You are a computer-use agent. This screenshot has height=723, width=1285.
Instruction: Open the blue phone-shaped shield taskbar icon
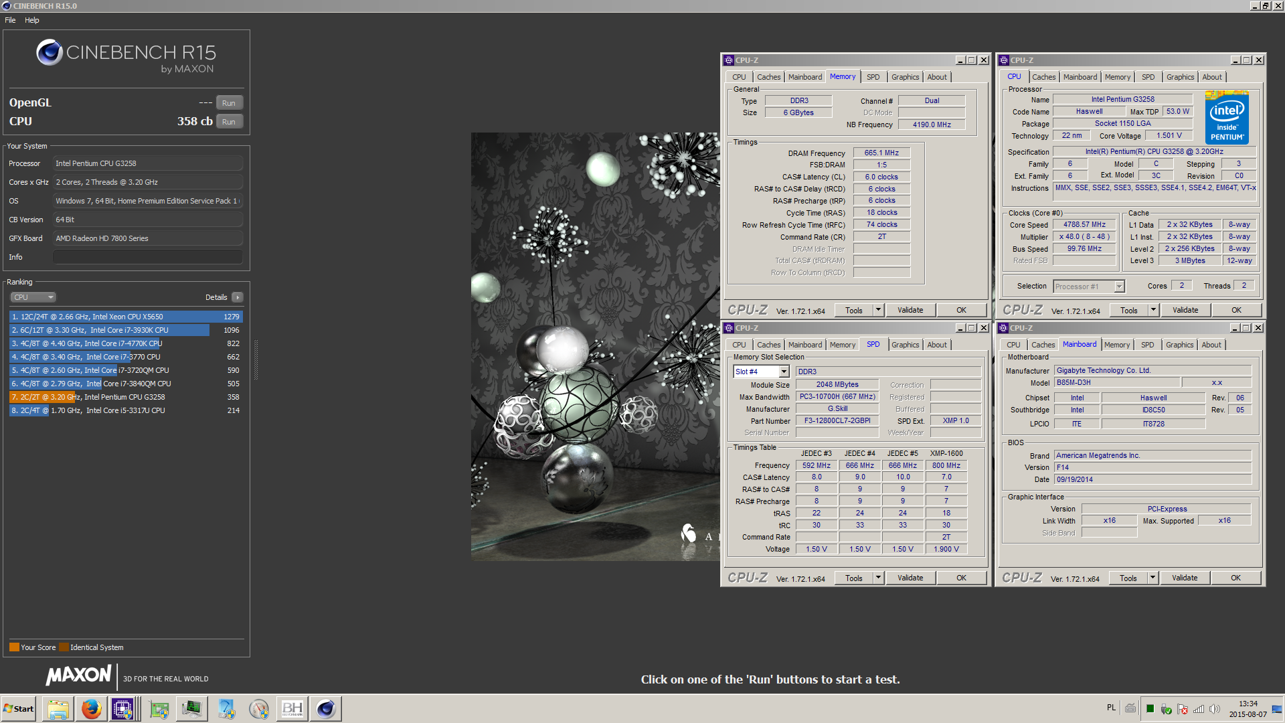[x=226, y=709]
